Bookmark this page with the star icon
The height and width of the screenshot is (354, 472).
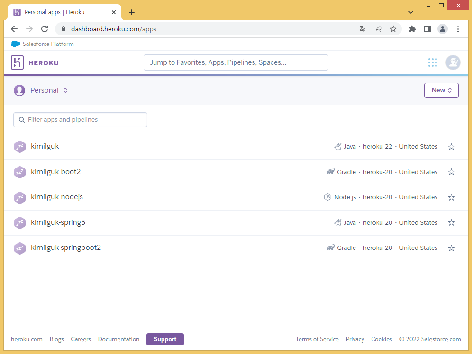(x=393, y=29)
